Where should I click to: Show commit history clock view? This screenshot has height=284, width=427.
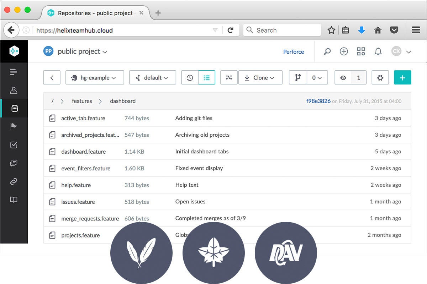tap(190, 78)
